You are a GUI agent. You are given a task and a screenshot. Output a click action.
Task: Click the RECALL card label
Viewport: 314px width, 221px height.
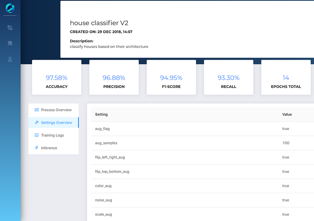[229, 87]
